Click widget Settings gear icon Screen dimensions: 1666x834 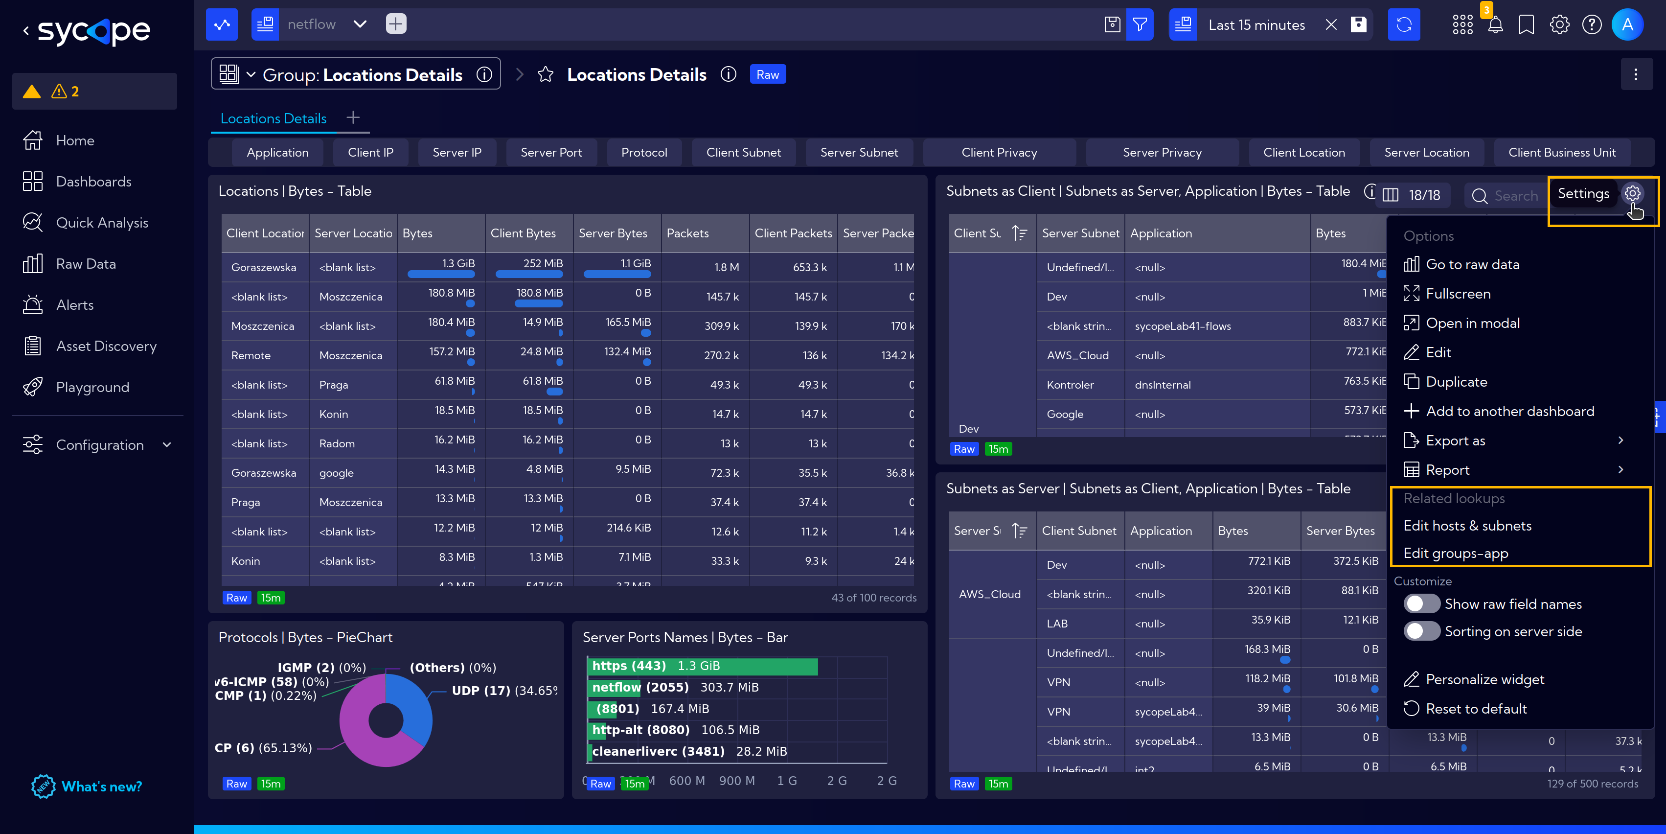1632,193
